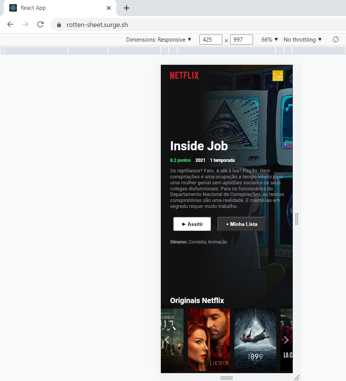Screen dimensions: 346x381
Task: Click the browser reload icon
Action: [x=40, y=24]
